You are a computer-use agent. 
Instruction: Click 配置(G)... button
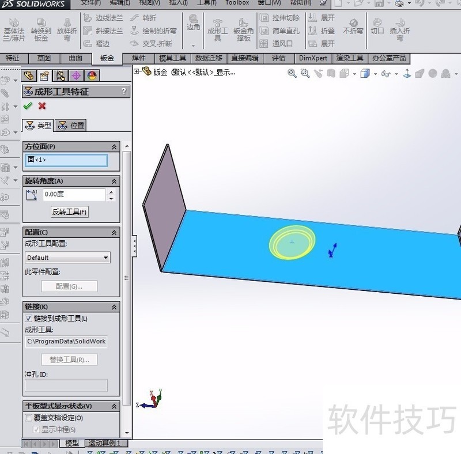pyautogui.click(x=69, y=286)
